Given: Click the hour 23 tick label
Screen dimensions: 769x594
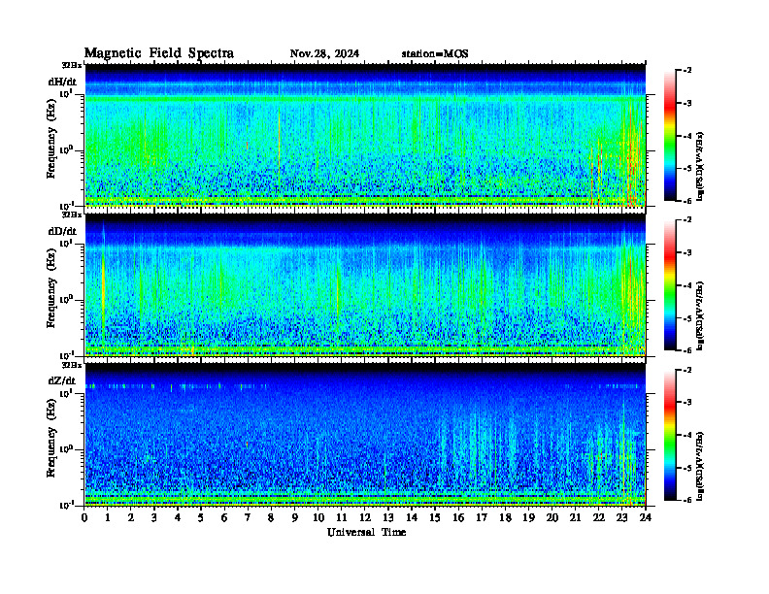Looking at the screenshot, I should coord(621,517).
